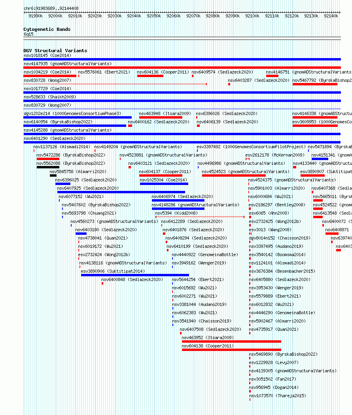Select nsv5693798 (Chuang2021) label
Viewport: 352px width, 415px height.
point(89,213)
